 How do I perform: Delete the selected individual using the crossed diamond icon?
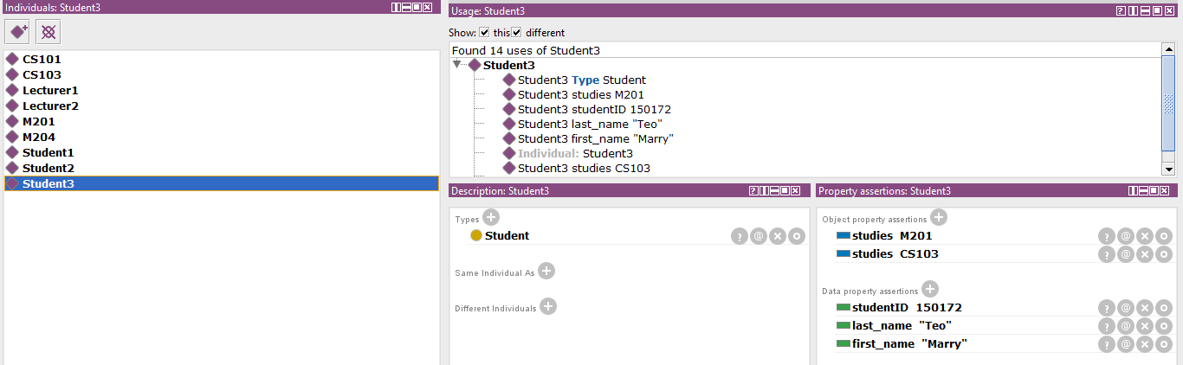(48, 32)
